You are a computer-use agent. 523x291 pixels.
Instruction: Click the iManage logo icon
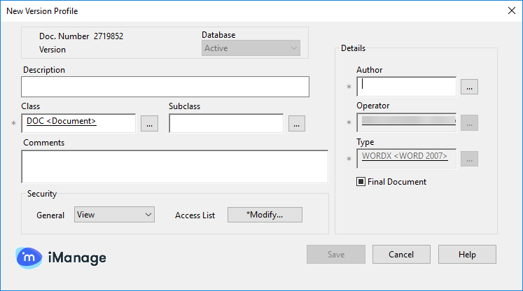tap(29, 257)
